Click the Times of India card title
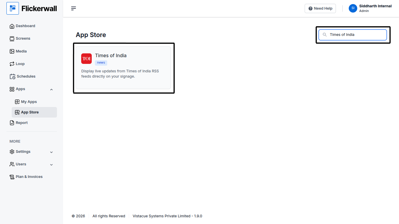Screen dimensions: 399x224 [111, 55]
